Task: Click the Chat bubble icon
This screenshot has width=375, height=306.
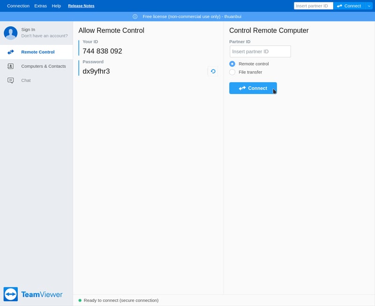Action: pyautogui.click(x=11, y=80)
